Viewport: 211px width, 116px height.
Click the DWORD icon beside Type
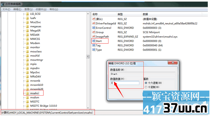click(x=94, y=50)
